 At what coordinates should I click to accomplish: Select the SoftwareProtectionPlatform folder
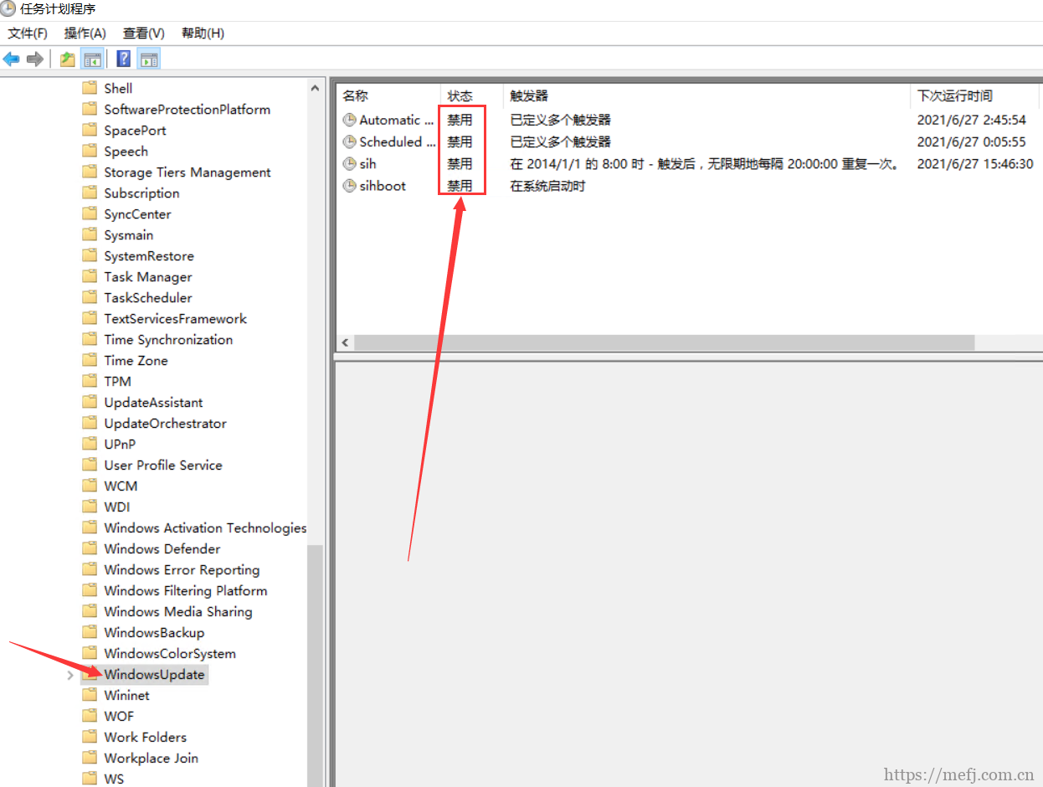[187, 109]
